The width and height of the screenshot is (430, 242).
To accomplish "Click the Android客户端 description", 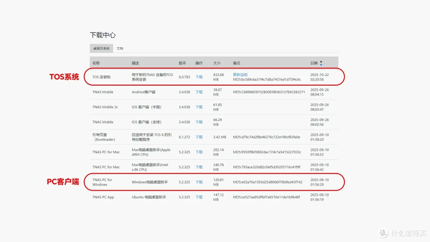I will coord(143,92).
